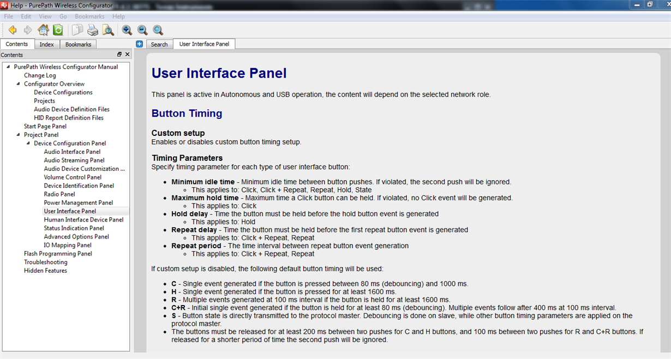The image size is (671, 359).
Task: Switch to the Bookmarks sidebar tab
Action: (79, 44)
